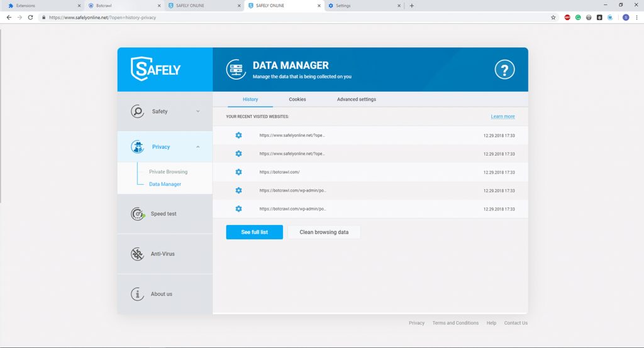Close the Settings browser tab
The image size is (644, 348).
(399, 6)
